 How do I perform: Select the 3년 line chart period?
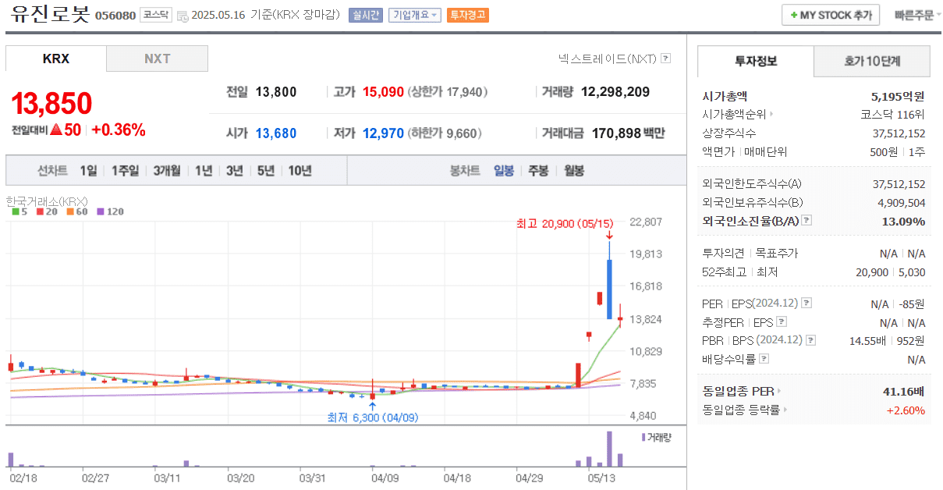pyautogui.click(x=235, y=171)
